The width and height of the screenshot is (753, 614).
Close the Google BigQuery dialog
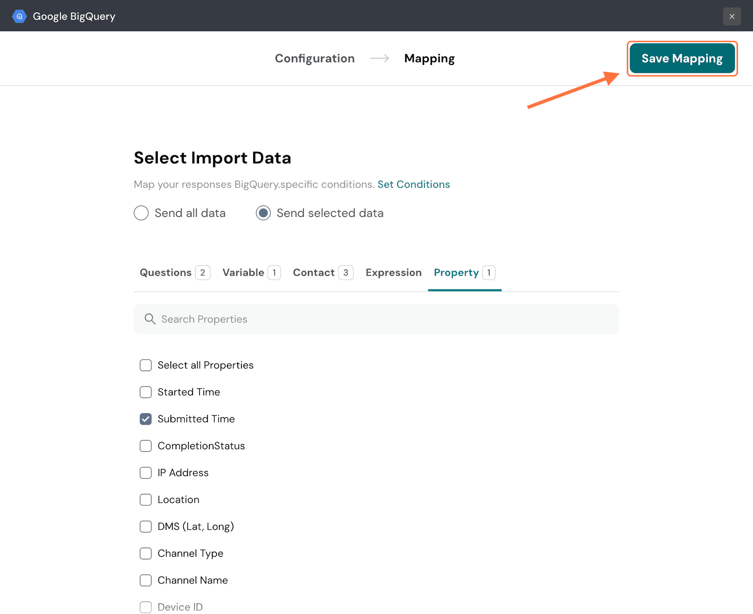click(732, 16)
